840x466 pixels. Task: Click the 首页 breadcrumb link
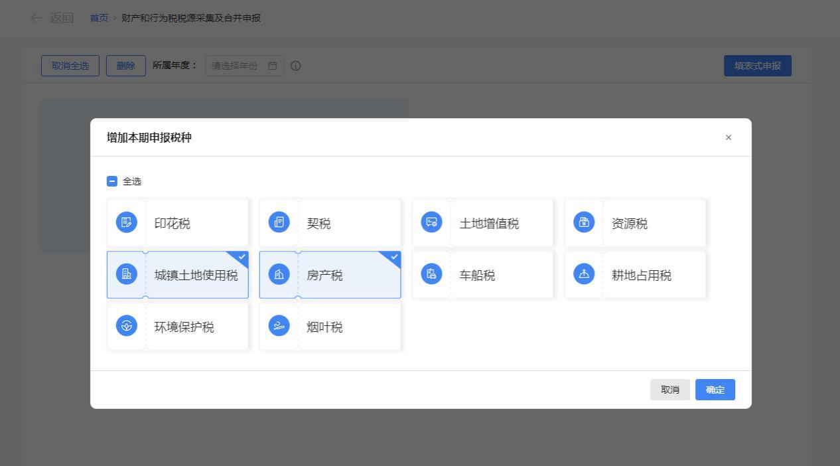[99, 18]
